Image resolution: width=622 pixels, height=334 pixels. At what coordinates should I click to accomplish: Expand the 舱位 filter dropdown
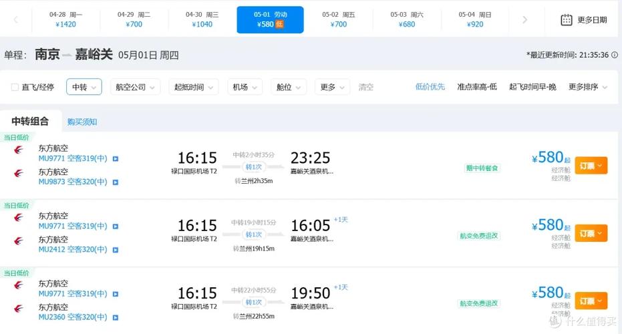point(289,87)
